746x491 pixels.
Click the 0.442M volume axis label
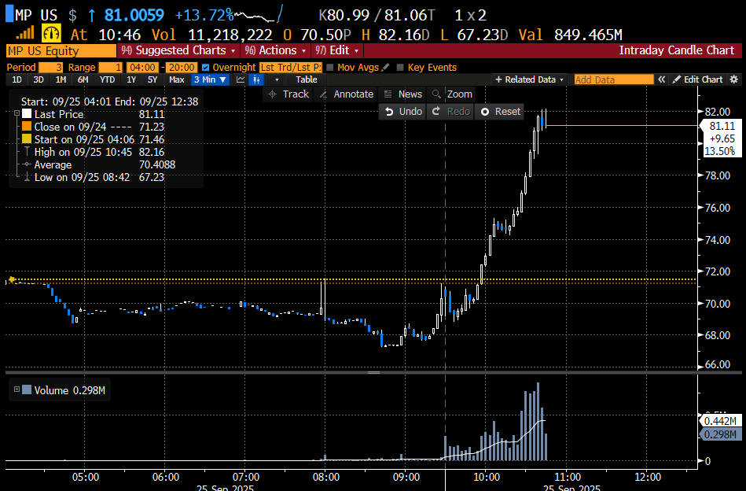(x=720, y=421)
